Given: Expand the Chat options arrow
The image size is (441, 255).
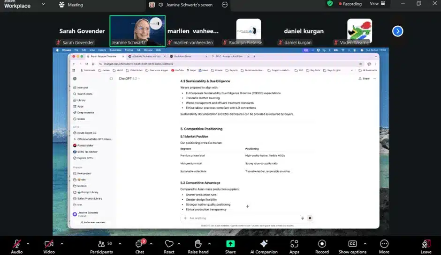Looking at the screenshot, I should coord(152,244).
